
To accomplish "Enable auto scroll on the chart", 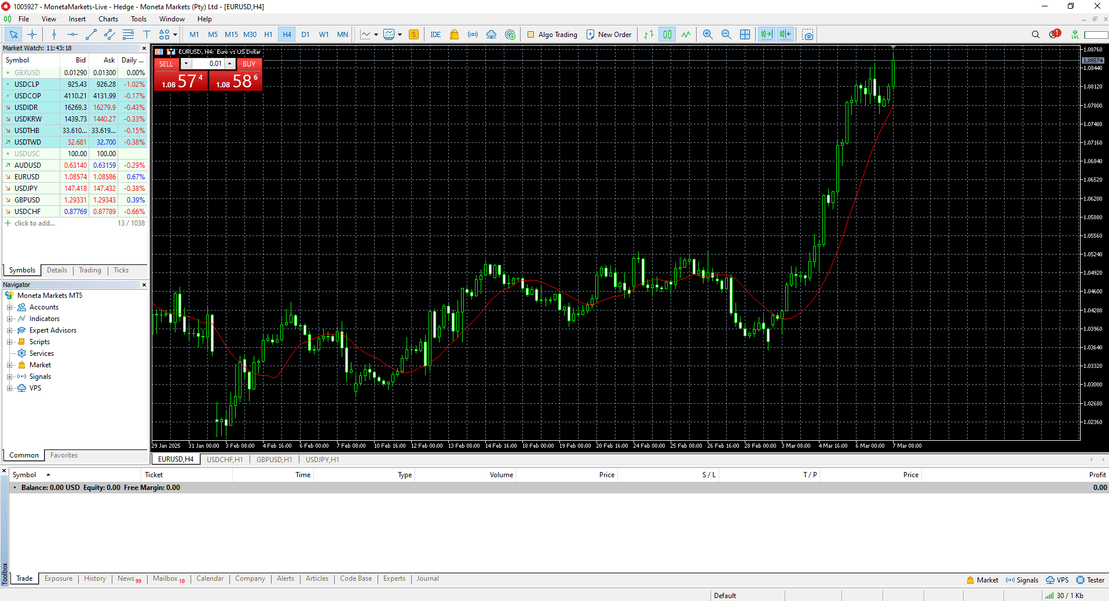I will coord(766,34).
